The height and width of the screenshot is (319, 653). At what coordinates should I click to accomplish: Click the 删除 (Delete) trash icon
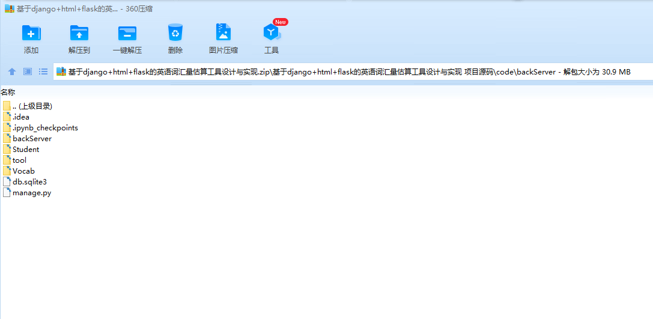pos(175,32)
